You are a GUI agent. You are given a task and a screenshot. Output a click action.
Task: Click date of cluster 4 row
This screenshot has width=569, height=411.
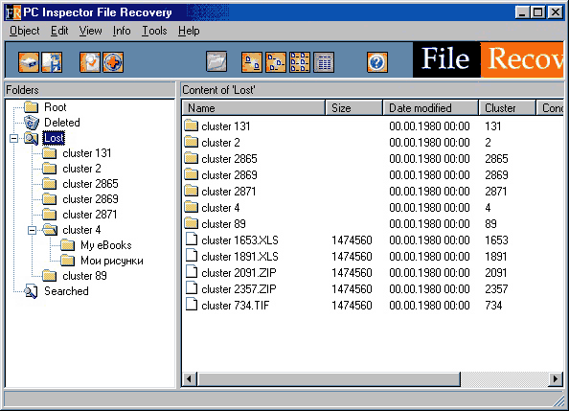coord(429,208)
